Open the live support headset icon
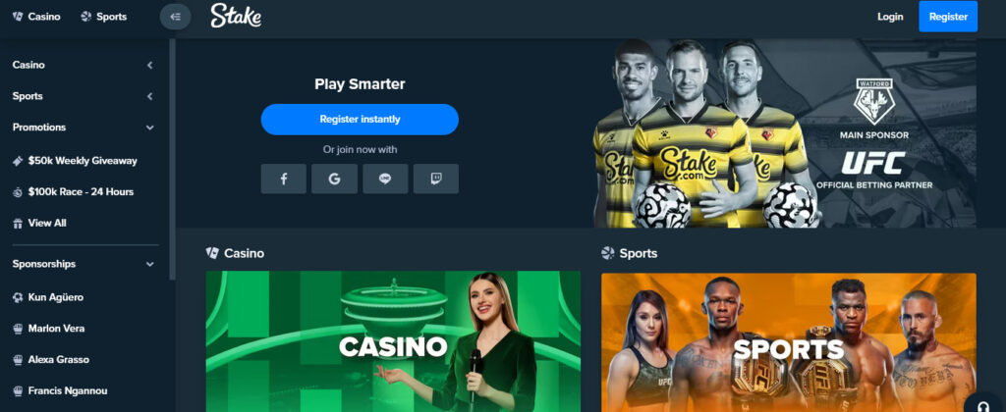Screen dimensions: 1006x412 point(984,406)
